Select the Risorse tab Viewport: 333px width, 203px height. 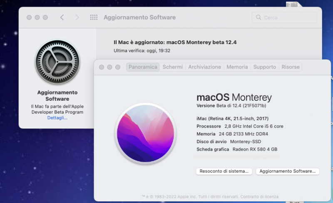click(291, 67)
